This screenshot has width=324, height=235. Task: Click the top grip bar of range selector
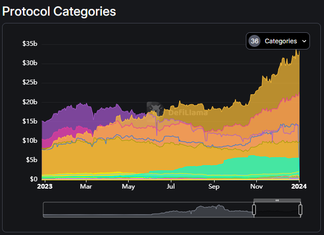pyautogui.click(x=277, y=200)
